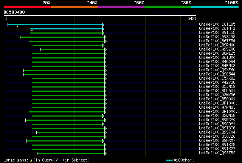
Task: Select the UniRef100_B4G0R4 label
Action: click(217, 62)
